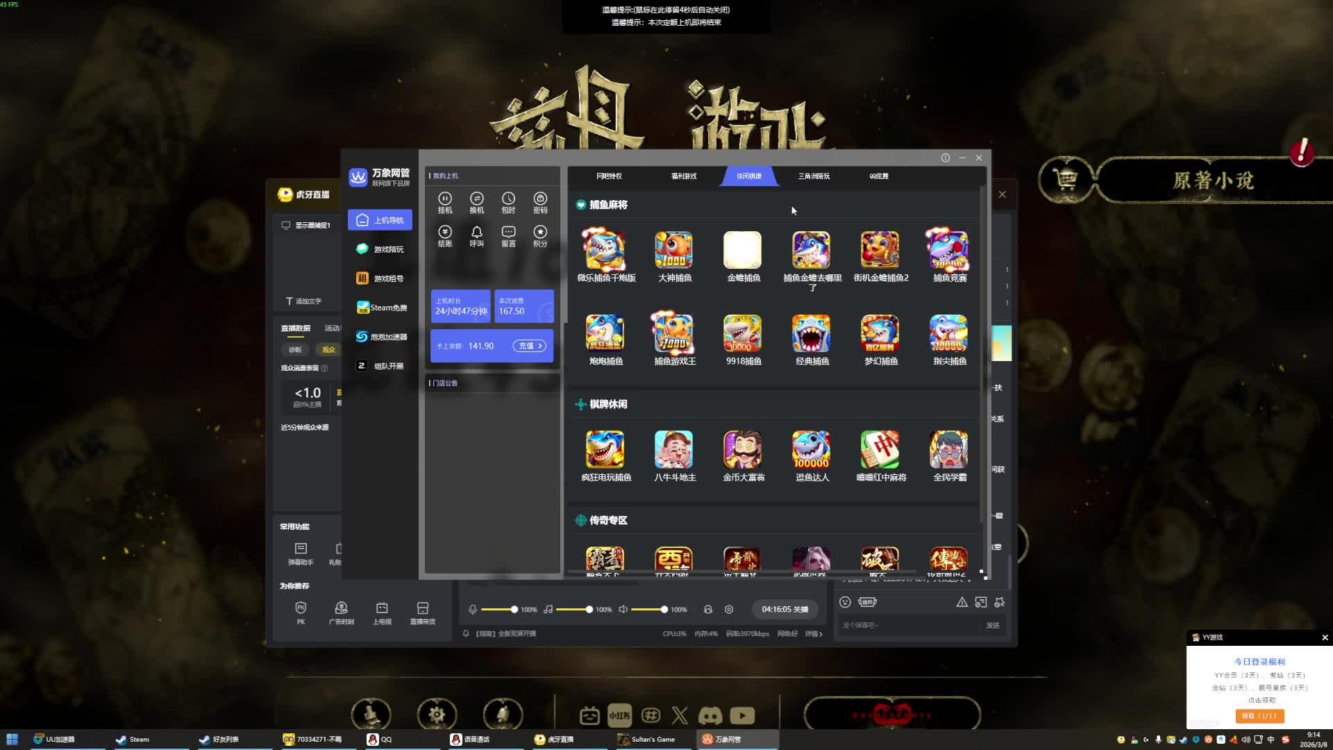
Task: Click the 挂机 pause icon
Action: click(445, 199)
